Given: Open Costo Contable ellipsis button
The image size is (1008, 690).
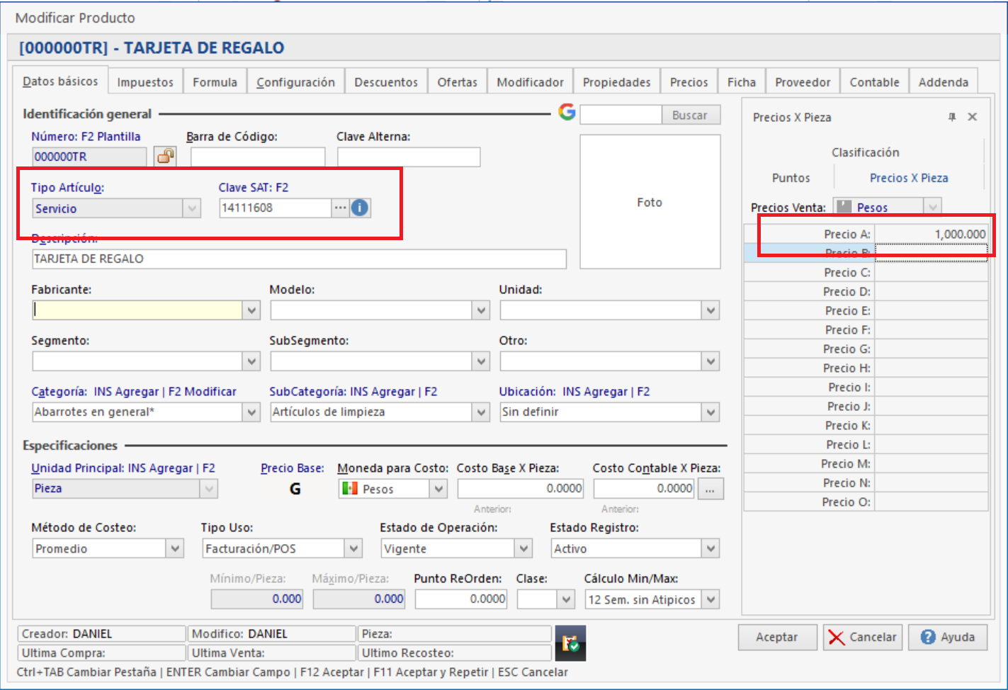Looking at the screenshot, I should (710, 489).
